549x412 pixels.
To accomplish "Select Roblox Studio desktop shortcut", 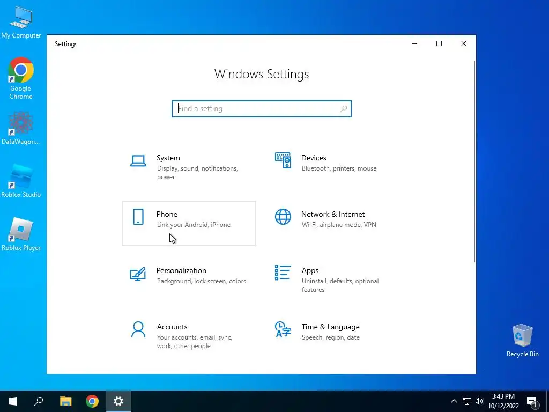I will (x=21, y=181).
